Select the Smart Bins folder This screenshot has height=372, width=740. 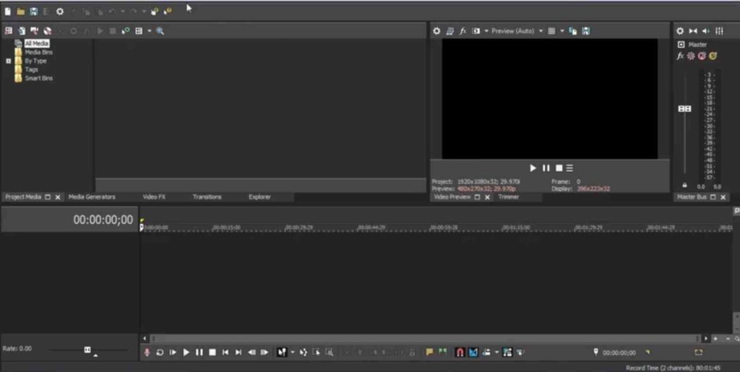tap(39, 78)
